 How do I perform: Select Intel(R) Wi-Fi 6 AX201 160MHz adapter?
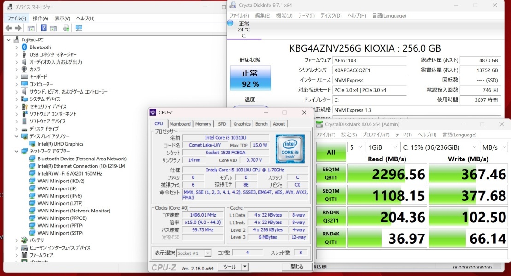click(70, 174)
